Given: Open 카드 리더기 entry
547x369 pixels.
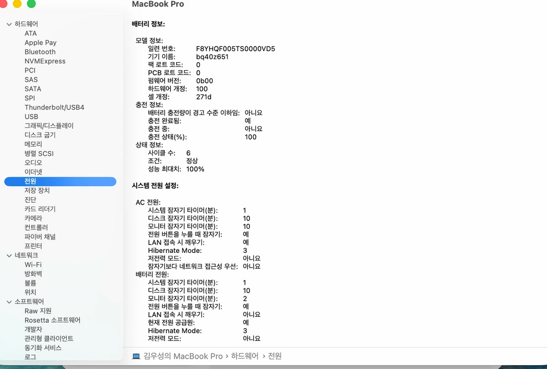Looking at the screenshot, I should point(40,209).
